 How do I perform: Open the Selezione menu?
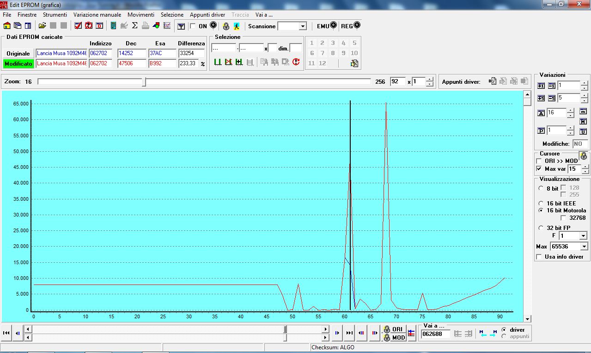pos(172,15)
